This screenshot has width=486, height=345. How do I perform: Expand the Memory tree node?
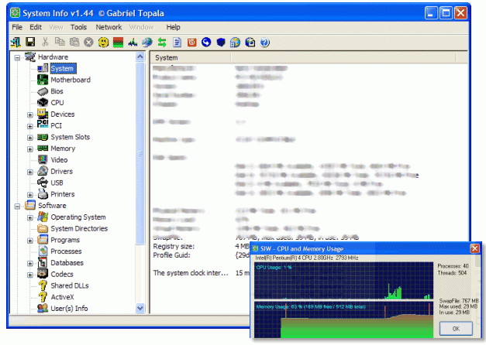click(30, 149)
